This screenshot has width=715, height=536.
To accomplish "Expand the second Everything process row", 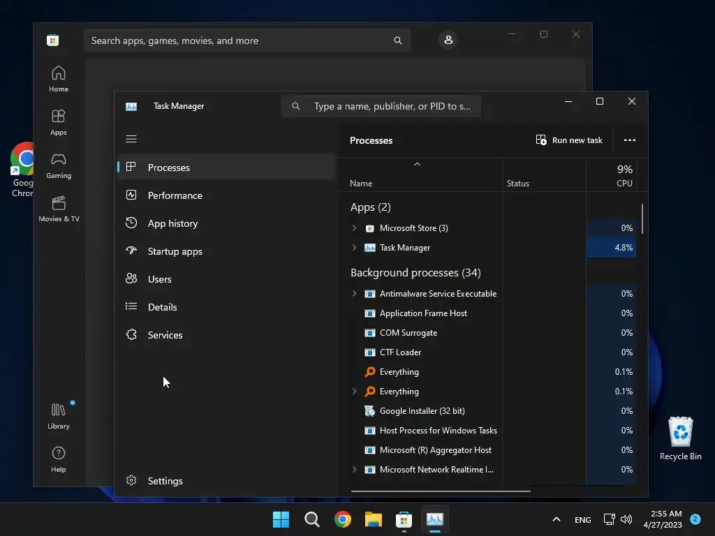I will 354,391.
